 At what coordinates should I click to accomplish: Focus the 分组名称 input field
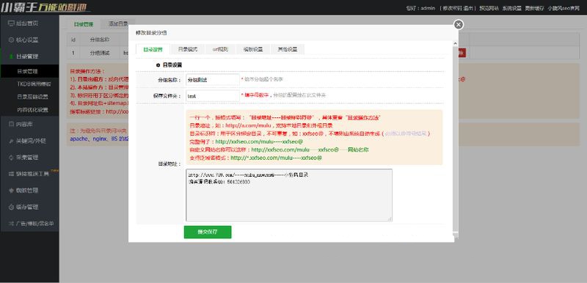[x=212, y=80]
